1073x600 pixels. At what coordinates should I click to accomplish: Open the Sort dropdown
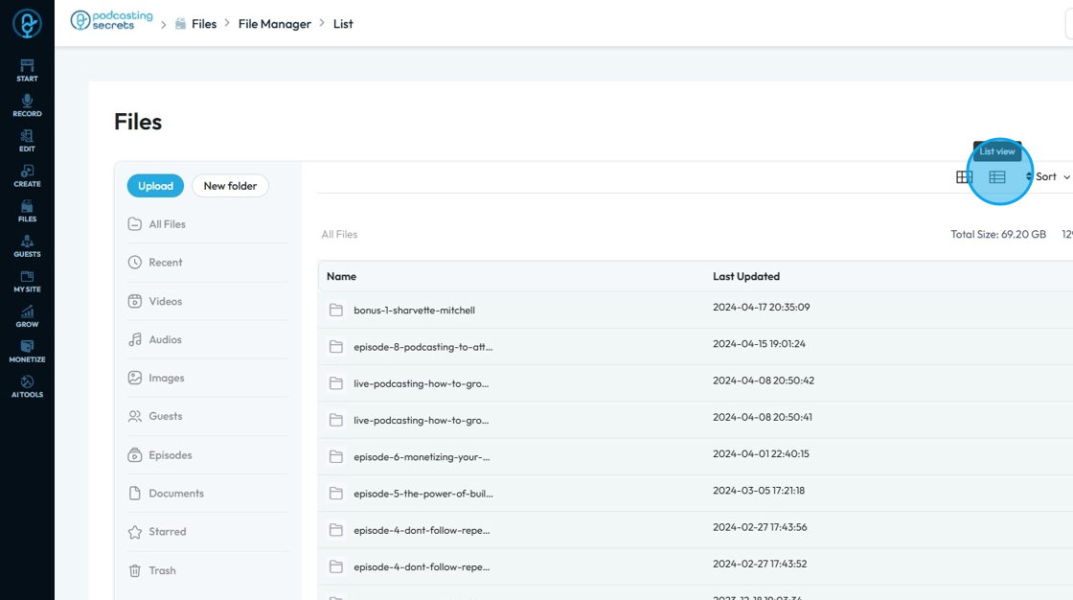coord(1048,176)
